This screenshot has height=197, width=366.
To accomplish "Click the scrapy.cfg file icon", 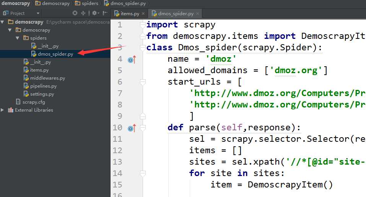I will [x=18, y=102].
